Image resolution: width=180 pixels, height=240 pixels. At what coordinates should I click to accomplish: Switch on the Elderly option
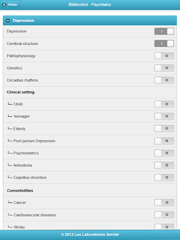coord(164,128)
